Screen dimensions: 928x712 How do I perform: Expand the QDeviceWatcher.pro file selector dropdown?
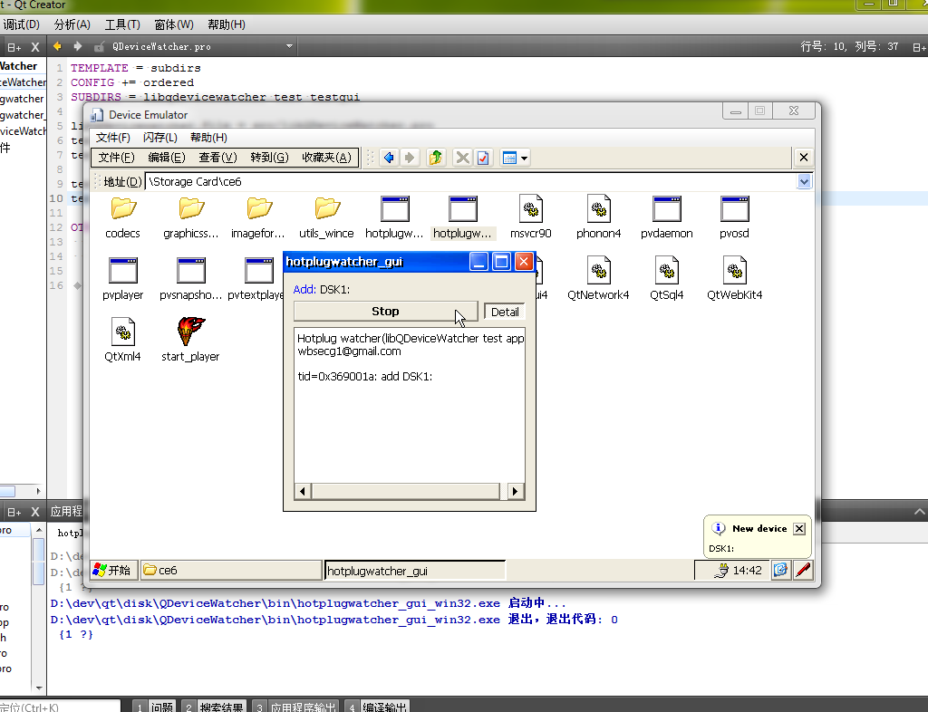click(x=290, y=46)
